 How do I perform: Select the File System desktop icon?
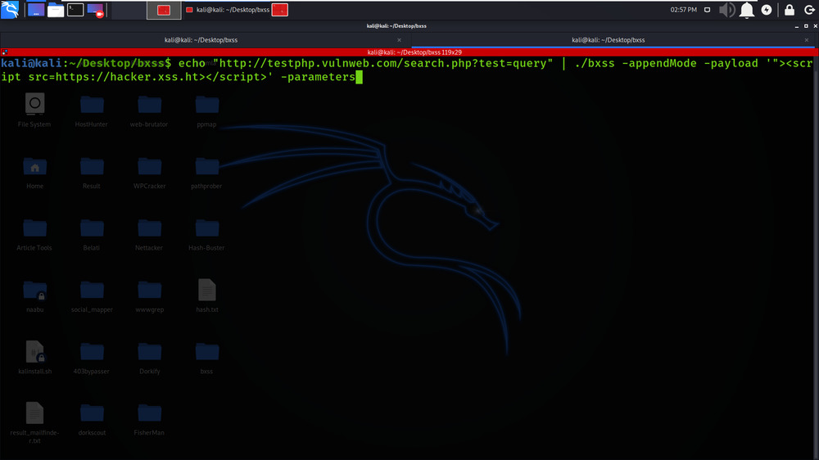[x=34, y=110]
